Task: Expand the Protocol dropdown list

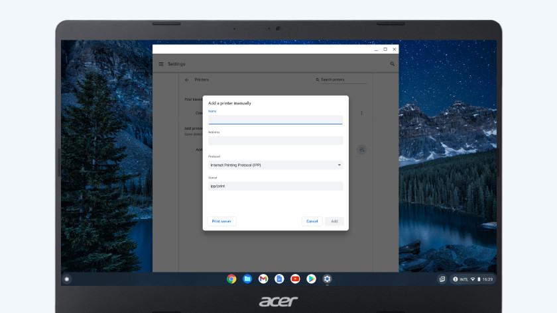Action: [x=275, y=165]
